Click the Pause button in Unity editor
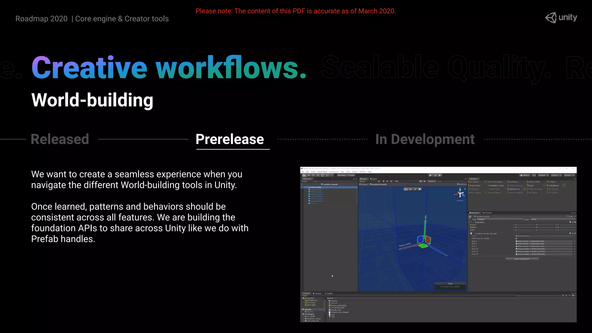 point(435,175)
